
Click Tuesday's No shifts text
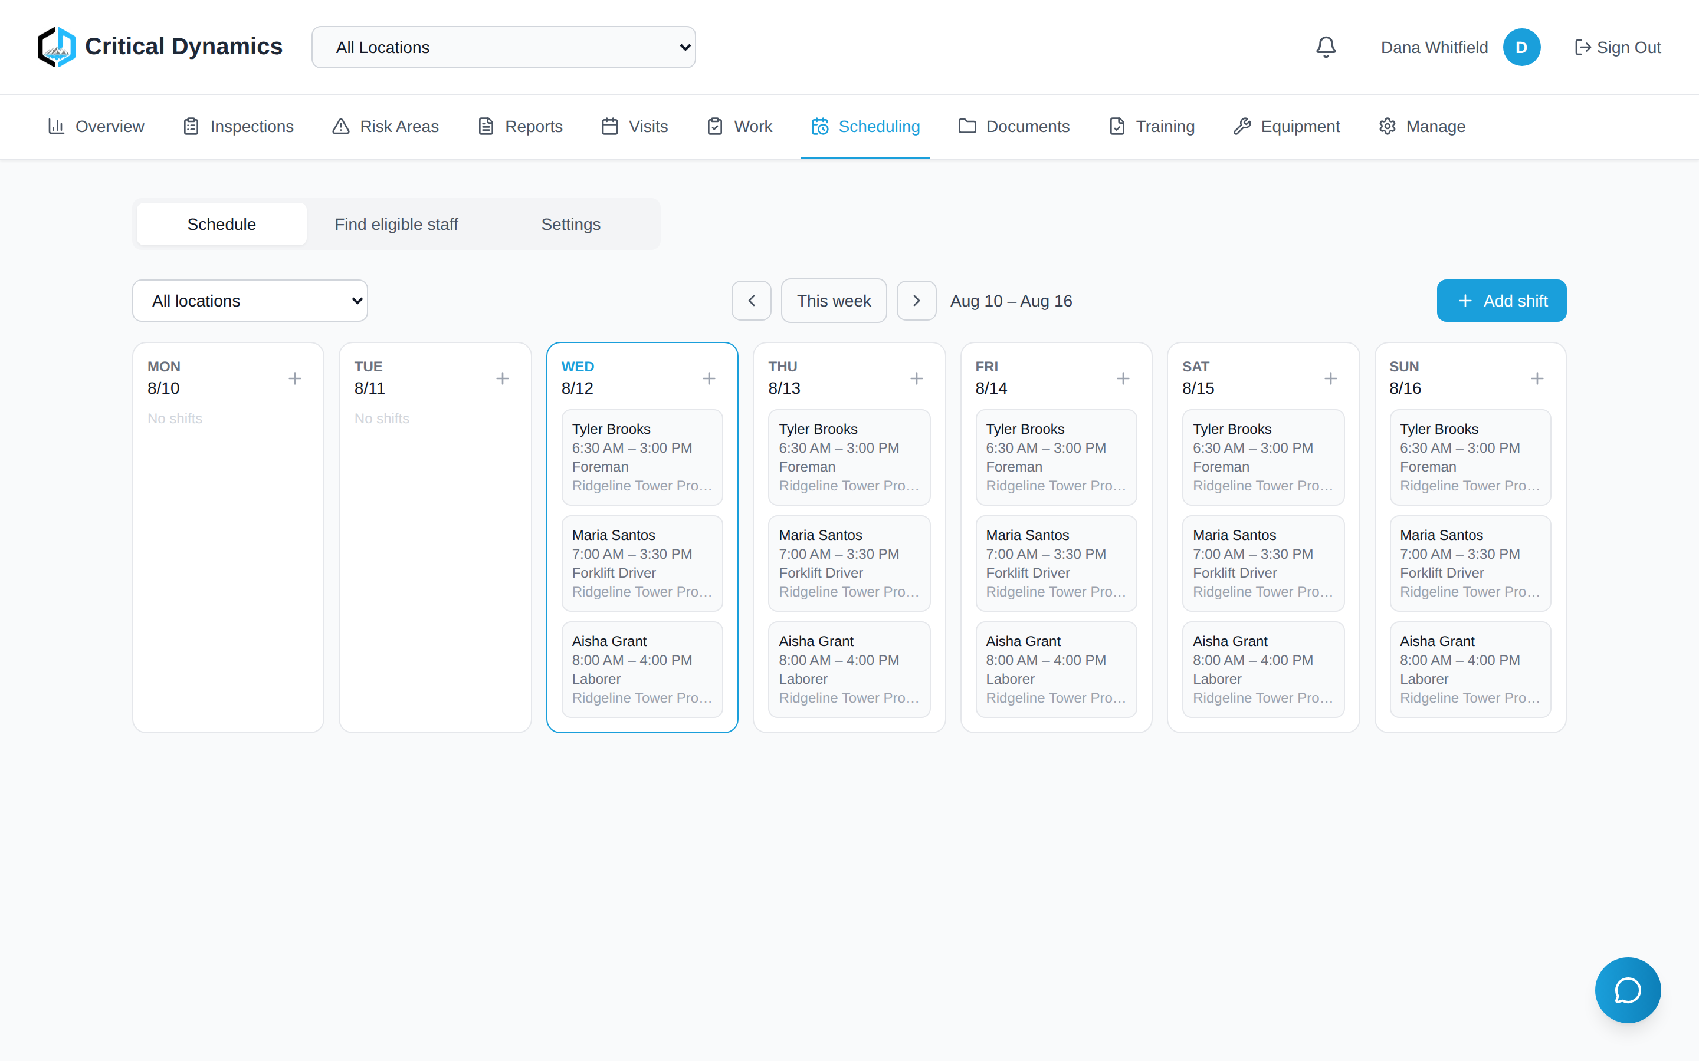[x=382, y=419]
